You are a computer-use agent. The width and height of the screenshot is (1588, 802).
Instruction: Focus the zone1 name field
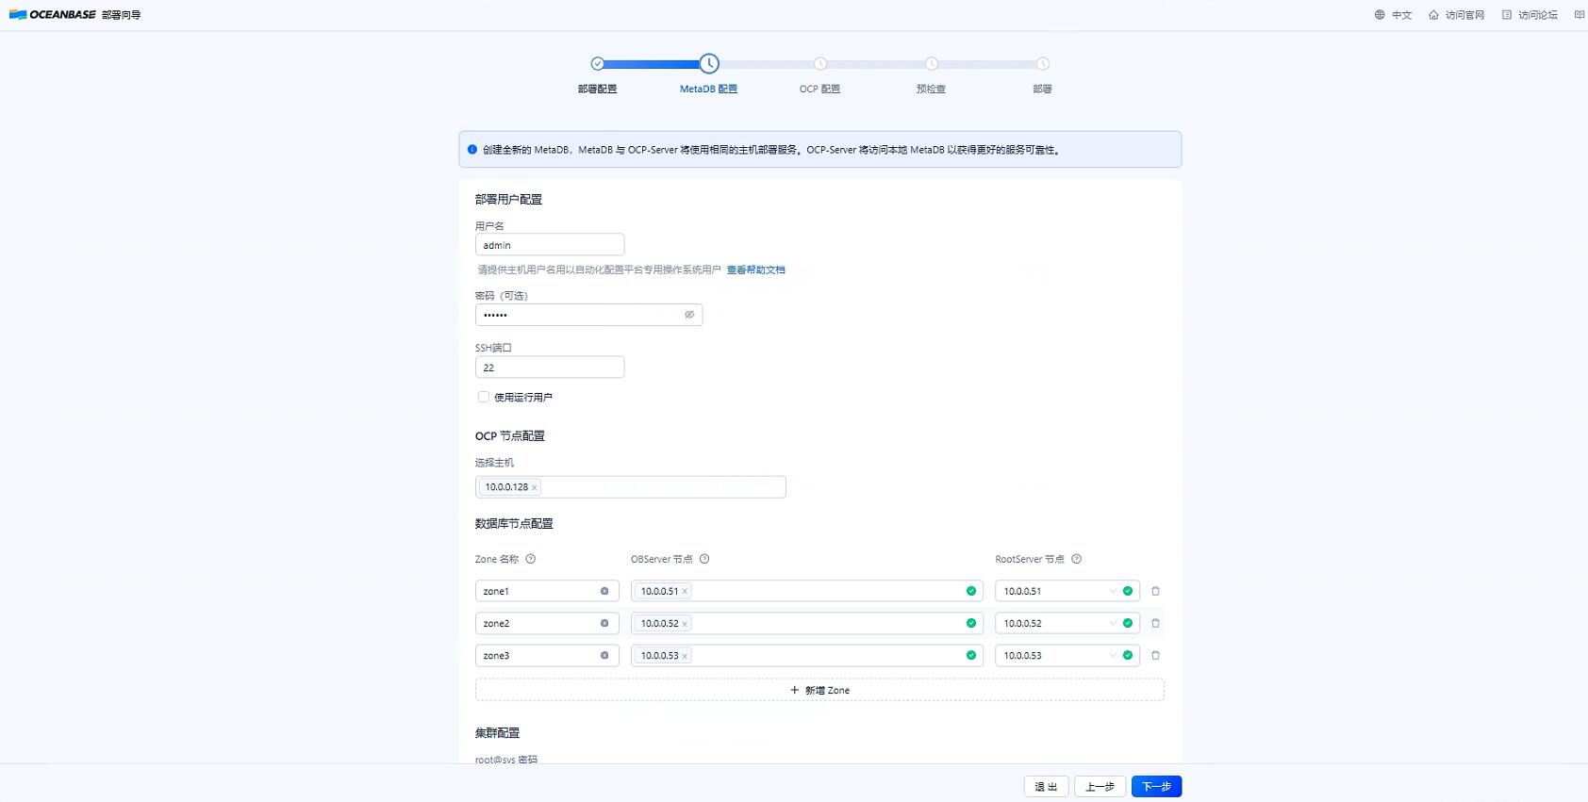click(547, 591)
